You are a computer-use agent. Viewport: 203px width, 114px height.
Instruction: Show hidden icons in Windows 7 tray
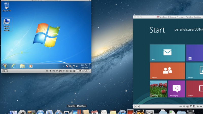pyautogui.click(x=63, y=66)
